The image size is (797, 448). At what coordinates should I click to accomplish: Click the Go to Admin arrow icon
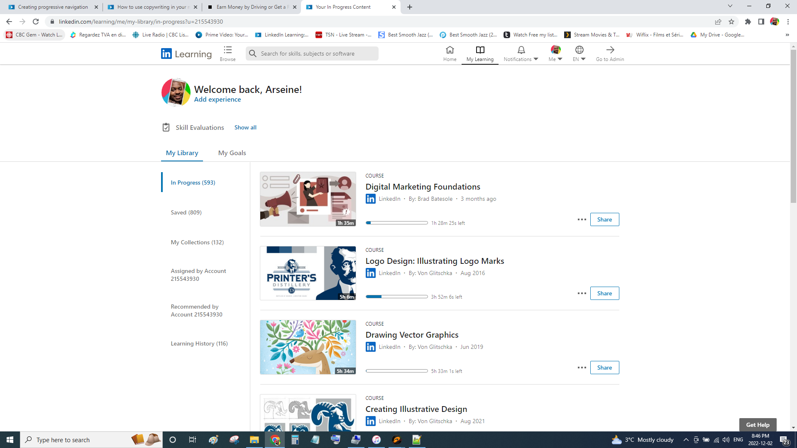(x=610, y=50)
